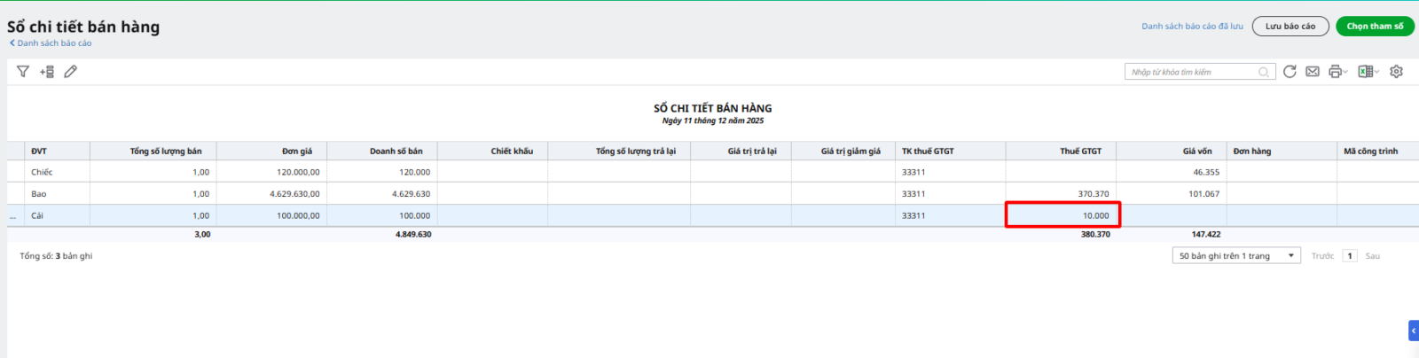Expand the Excel export options arrow

coord(1376,73)
